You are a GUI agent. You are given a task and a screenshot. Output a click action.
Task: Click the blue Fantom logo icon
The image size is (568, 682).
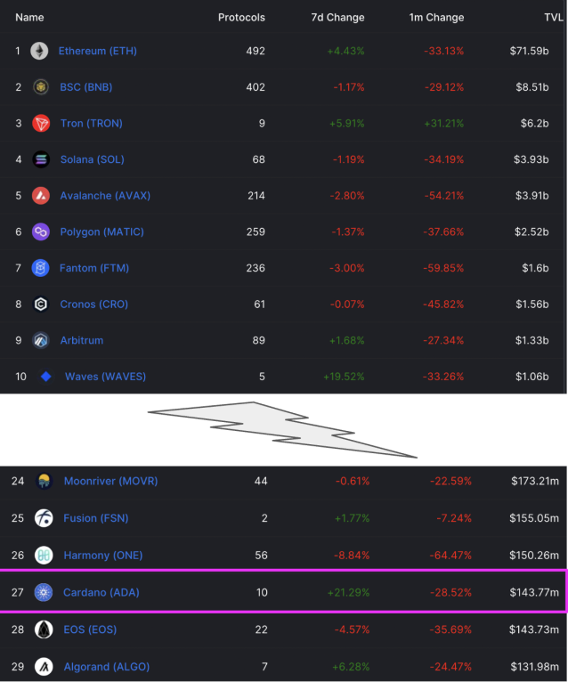pyautogui.click(x=40, y=268)
